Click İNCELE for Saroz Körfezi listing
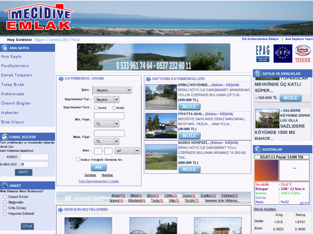 pos(189,169)
